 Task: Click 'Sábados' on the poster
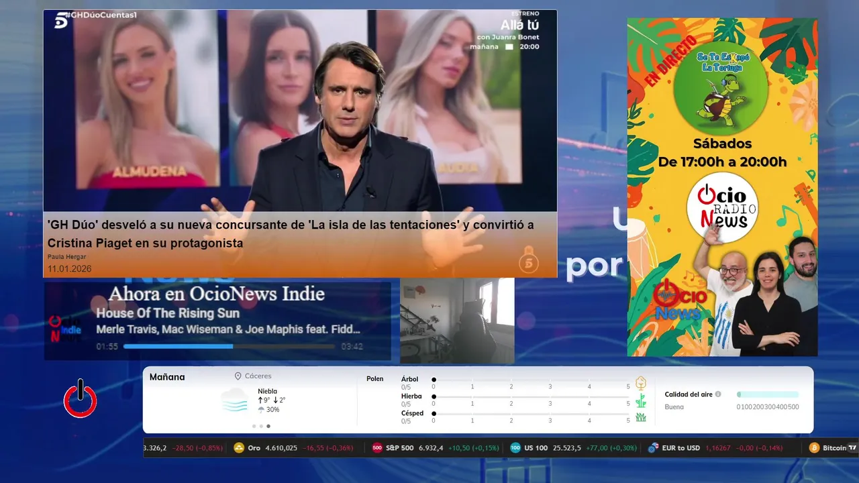click(x=722, y=144)
